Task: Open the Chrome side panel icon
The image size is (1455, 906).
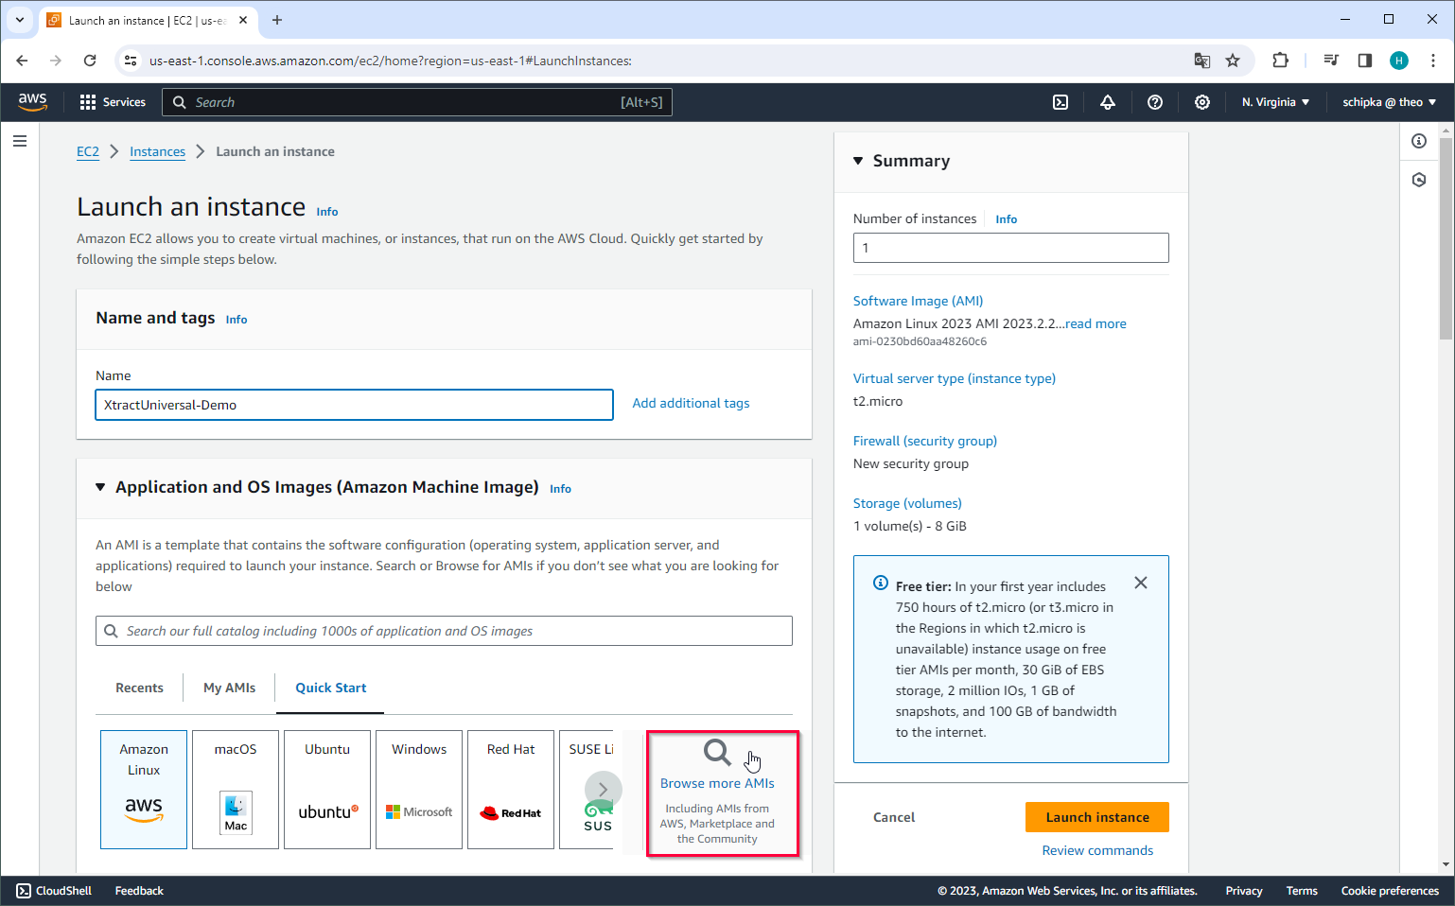Action: 1365,61
